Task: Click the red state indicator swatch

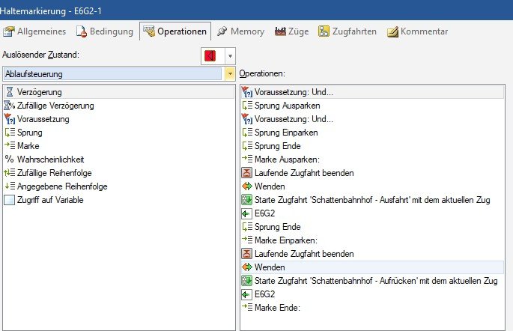Action: coord(210,55)
